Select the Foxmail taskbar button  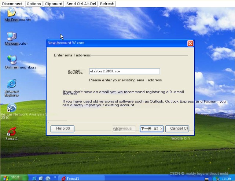(x=81, y=178)
